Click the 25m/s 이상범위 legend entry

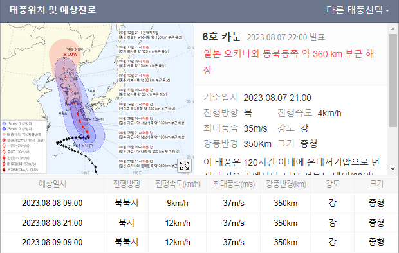(17, 129)
